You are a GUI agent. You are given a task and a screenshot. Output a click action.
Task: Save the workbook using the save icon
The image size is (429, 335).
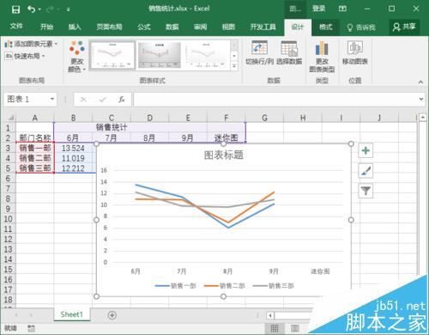pos(15,9)
